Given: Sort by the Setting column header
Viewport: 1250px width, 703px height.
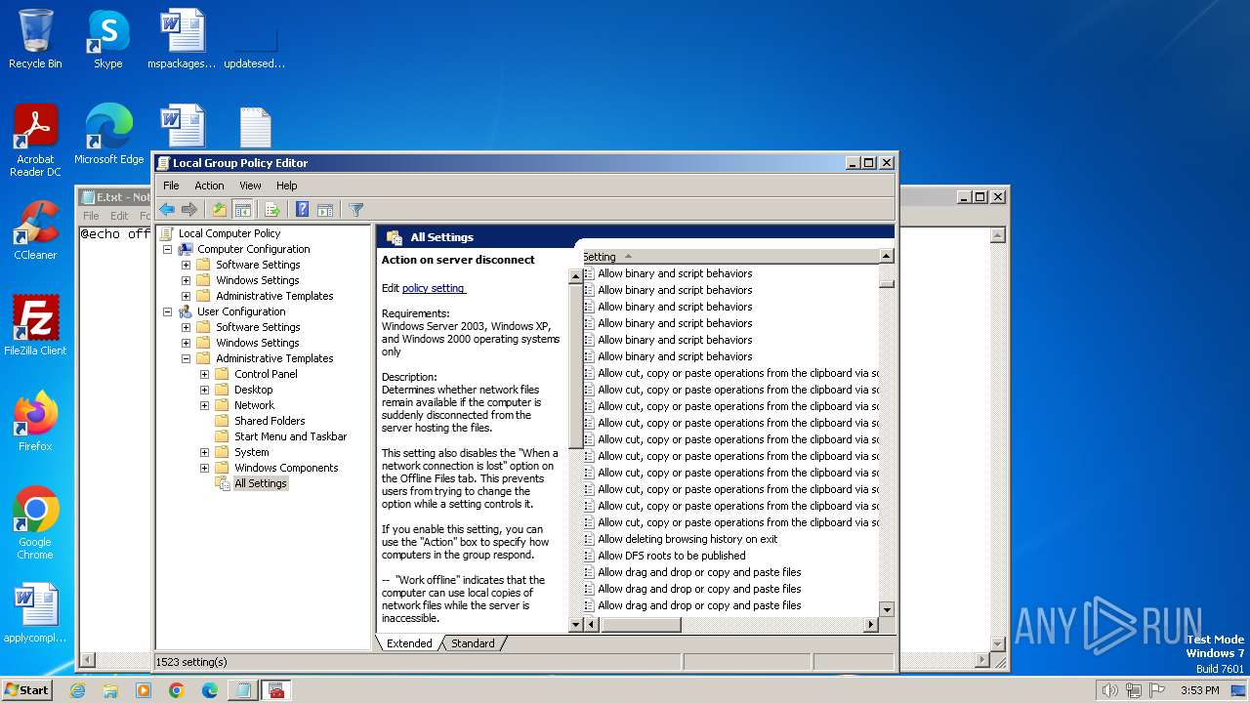Looking at the screenshot, I should (729, 257).
